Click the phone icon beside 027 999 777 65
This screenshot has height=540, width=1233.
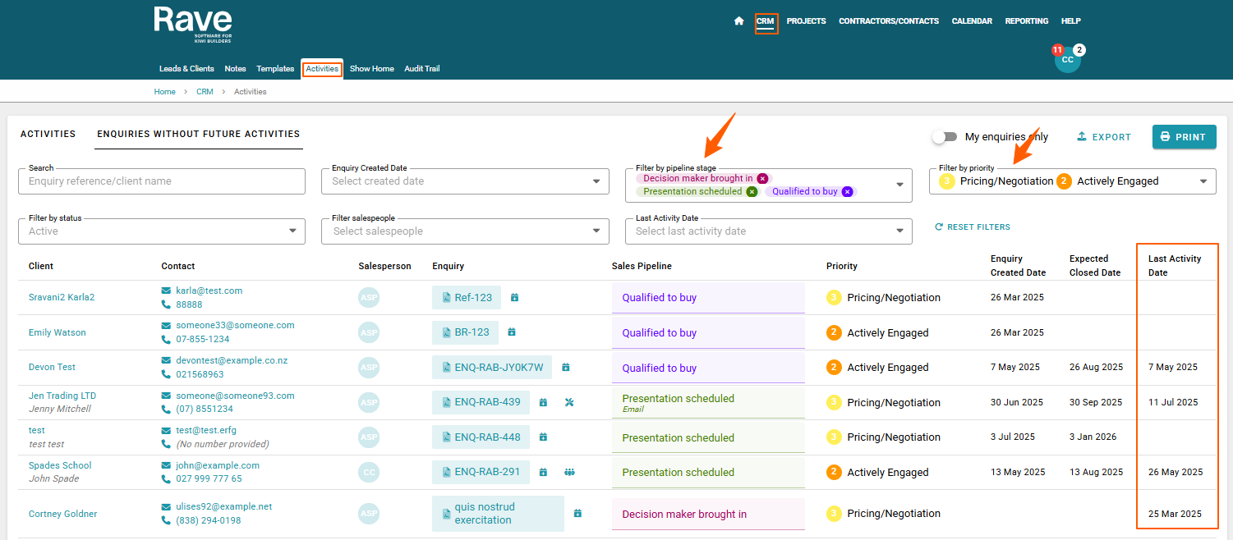pyautogui.click(x=166, y=478)
